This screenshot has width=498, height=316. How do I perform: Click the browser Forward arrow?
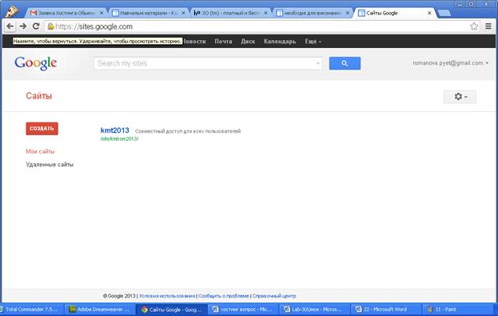pyautogui.click(x=23, y=26)
